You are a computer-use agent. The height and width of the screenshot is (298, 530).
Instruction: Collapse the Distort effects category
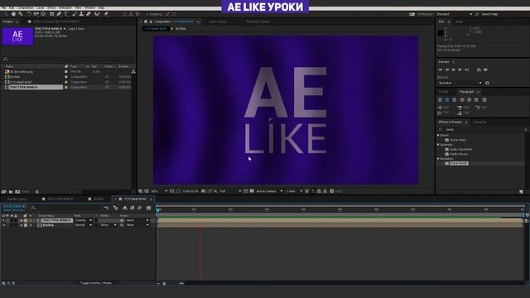coord(438,135)
